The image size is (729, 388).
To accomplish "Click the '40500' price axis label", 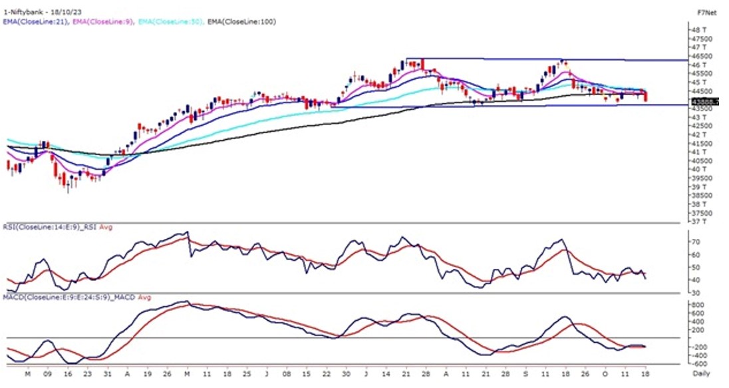I will pos(702,160).
